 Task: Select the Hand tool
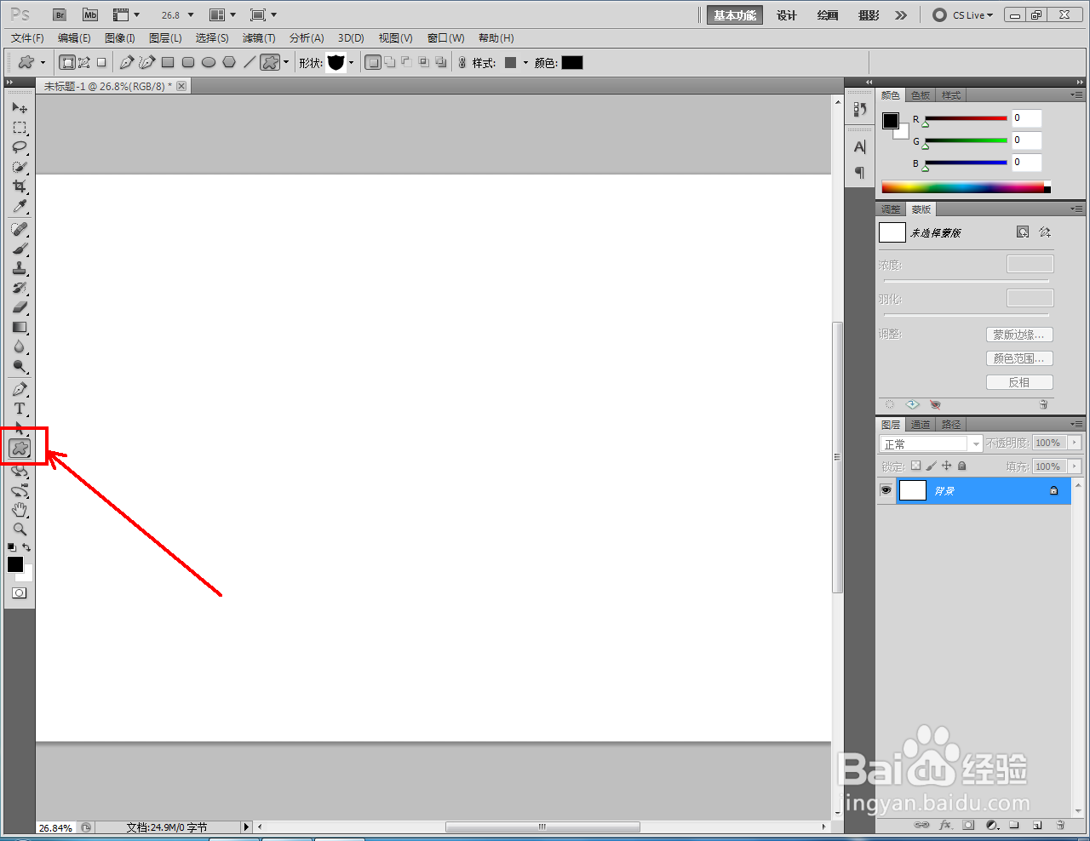pyautogui.click(x=20, y=510)
